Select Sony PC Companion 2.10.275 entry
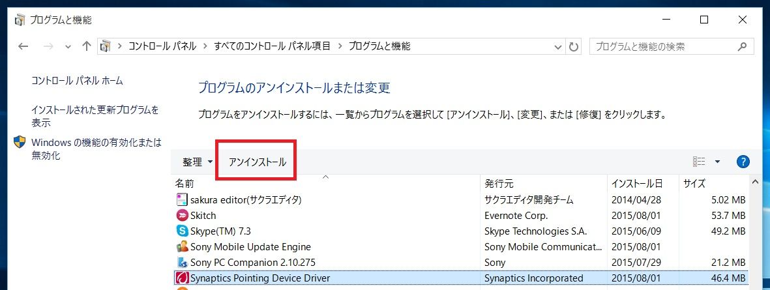Viewport: 770px width, 290px height. (461, 263)
